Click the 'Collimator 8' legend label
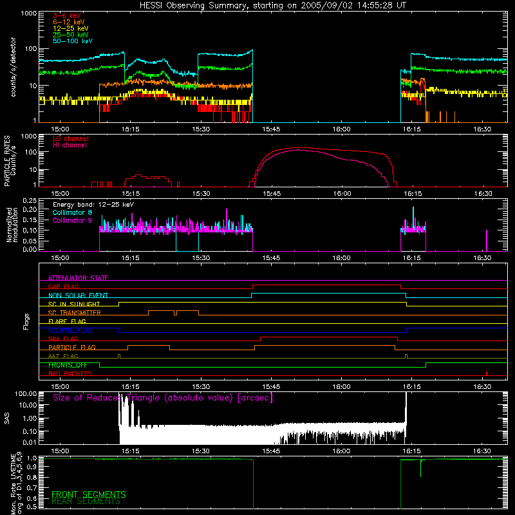This screenshot has width=515, height=515. pyautogui.click(x=72, y=212)
